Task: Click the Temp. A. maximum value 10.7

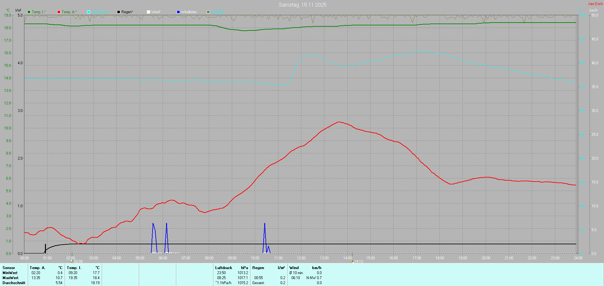Action: (59, 278)
